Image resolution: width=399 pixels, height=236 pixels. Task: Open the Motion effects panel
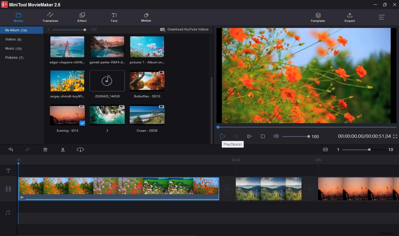(x=146, y=17)
